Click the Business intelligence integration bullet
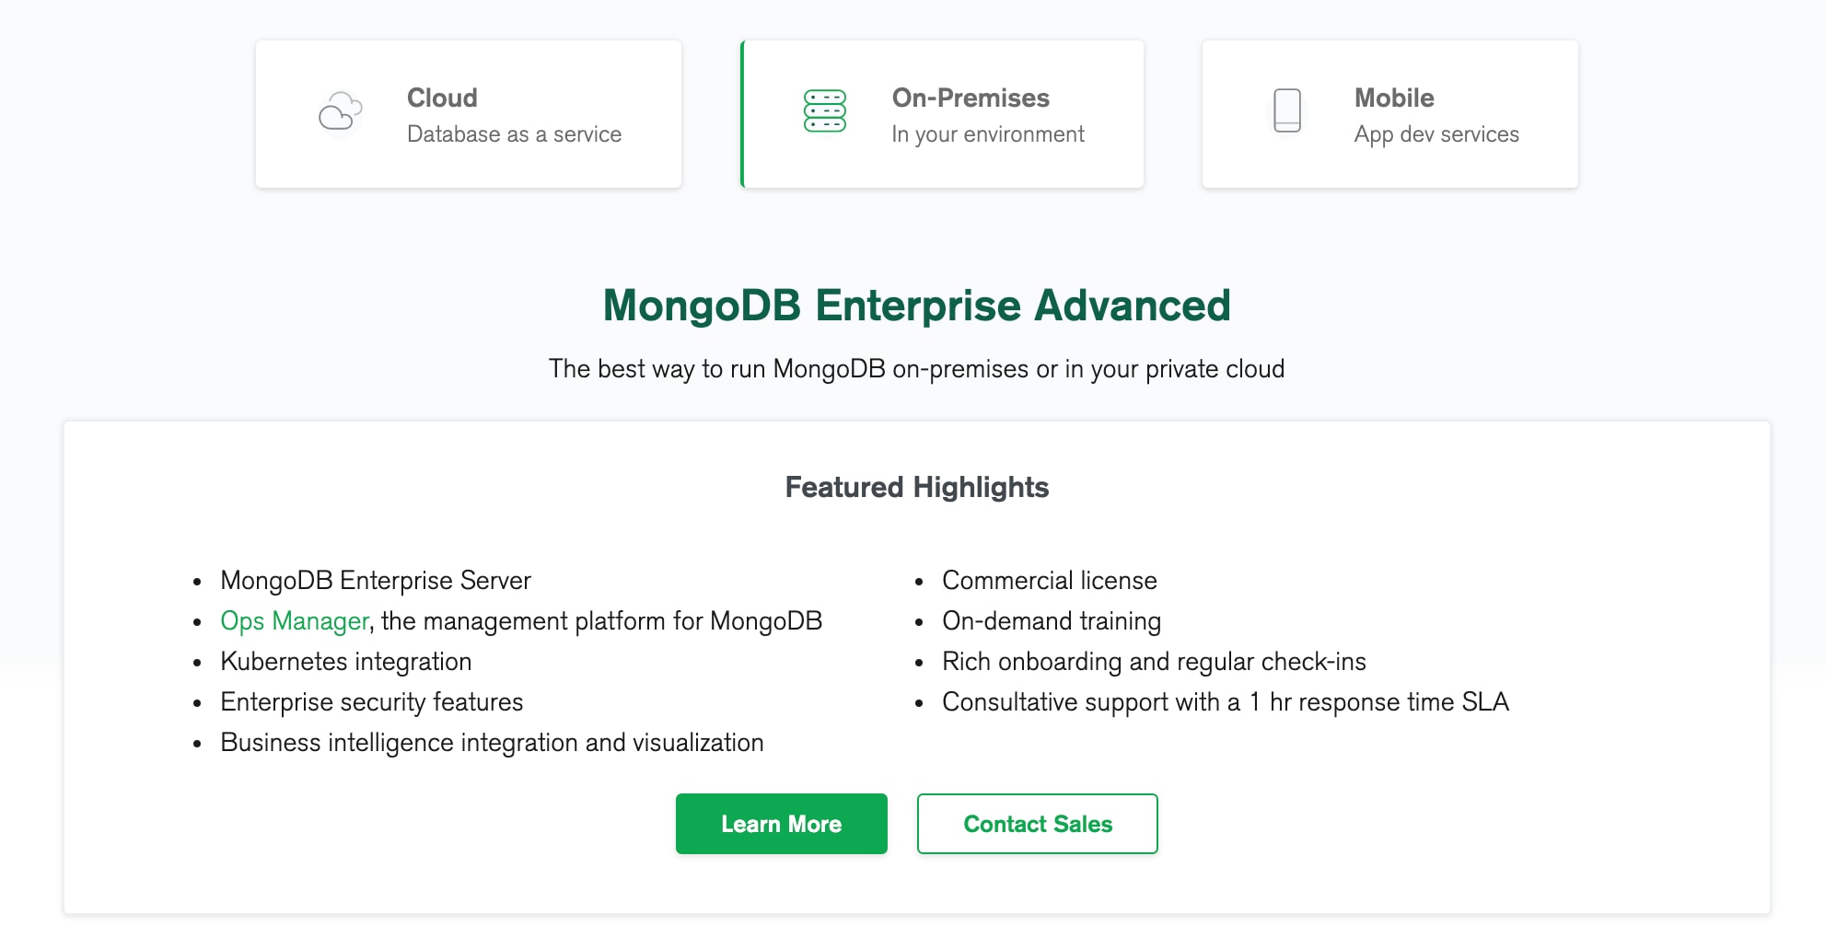The height and width of the screenshot is (937, 1825). click(491, 742)
